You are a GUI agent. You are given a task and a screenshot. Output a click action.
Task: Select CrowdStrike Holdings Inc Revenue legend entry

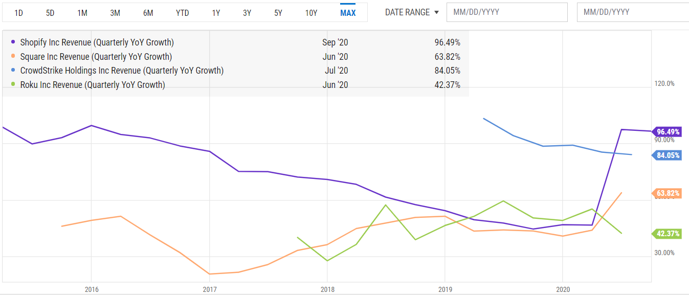click(x=122, y=71)
